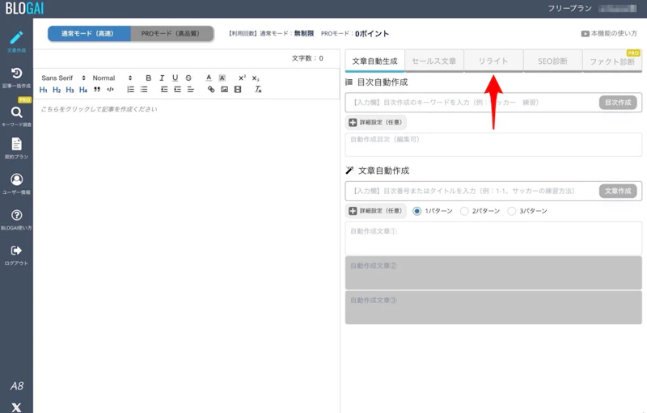Apply the H1 heading style
Viewport: 647px width, 413px height.
(x=44, y=90)
